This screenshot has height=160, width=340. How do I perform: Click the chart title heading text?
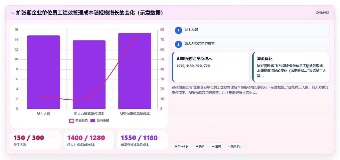point(90,13)
